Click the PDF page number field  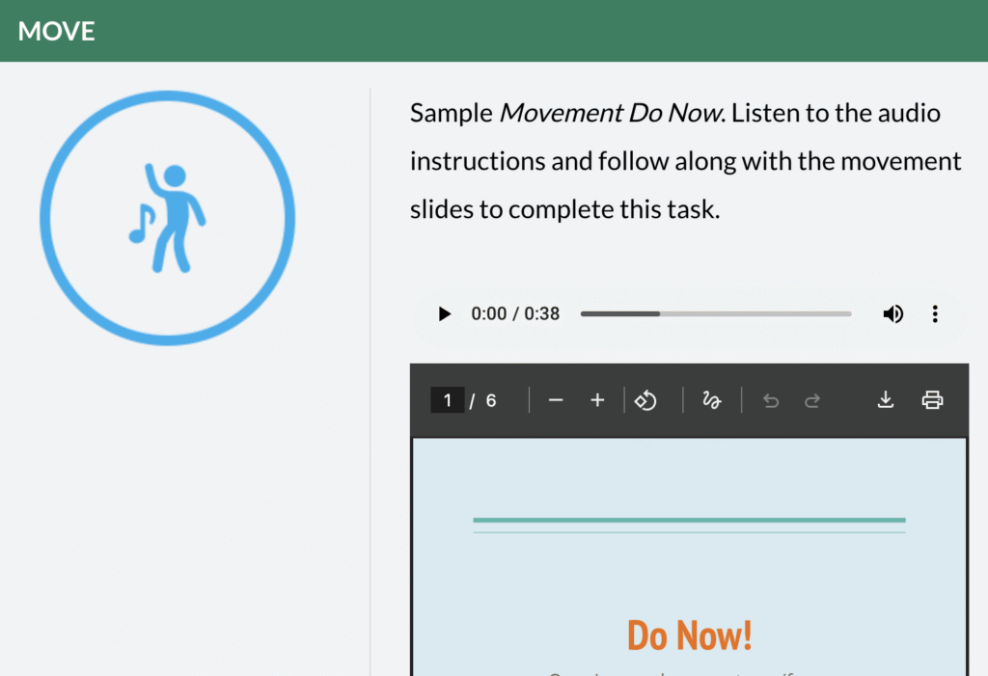pyautogui.click(x=448, y=400)
